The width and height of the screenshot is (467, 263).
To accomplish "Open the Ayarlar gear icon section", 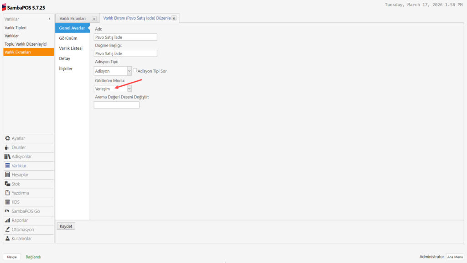I will [x=7, y=138].
